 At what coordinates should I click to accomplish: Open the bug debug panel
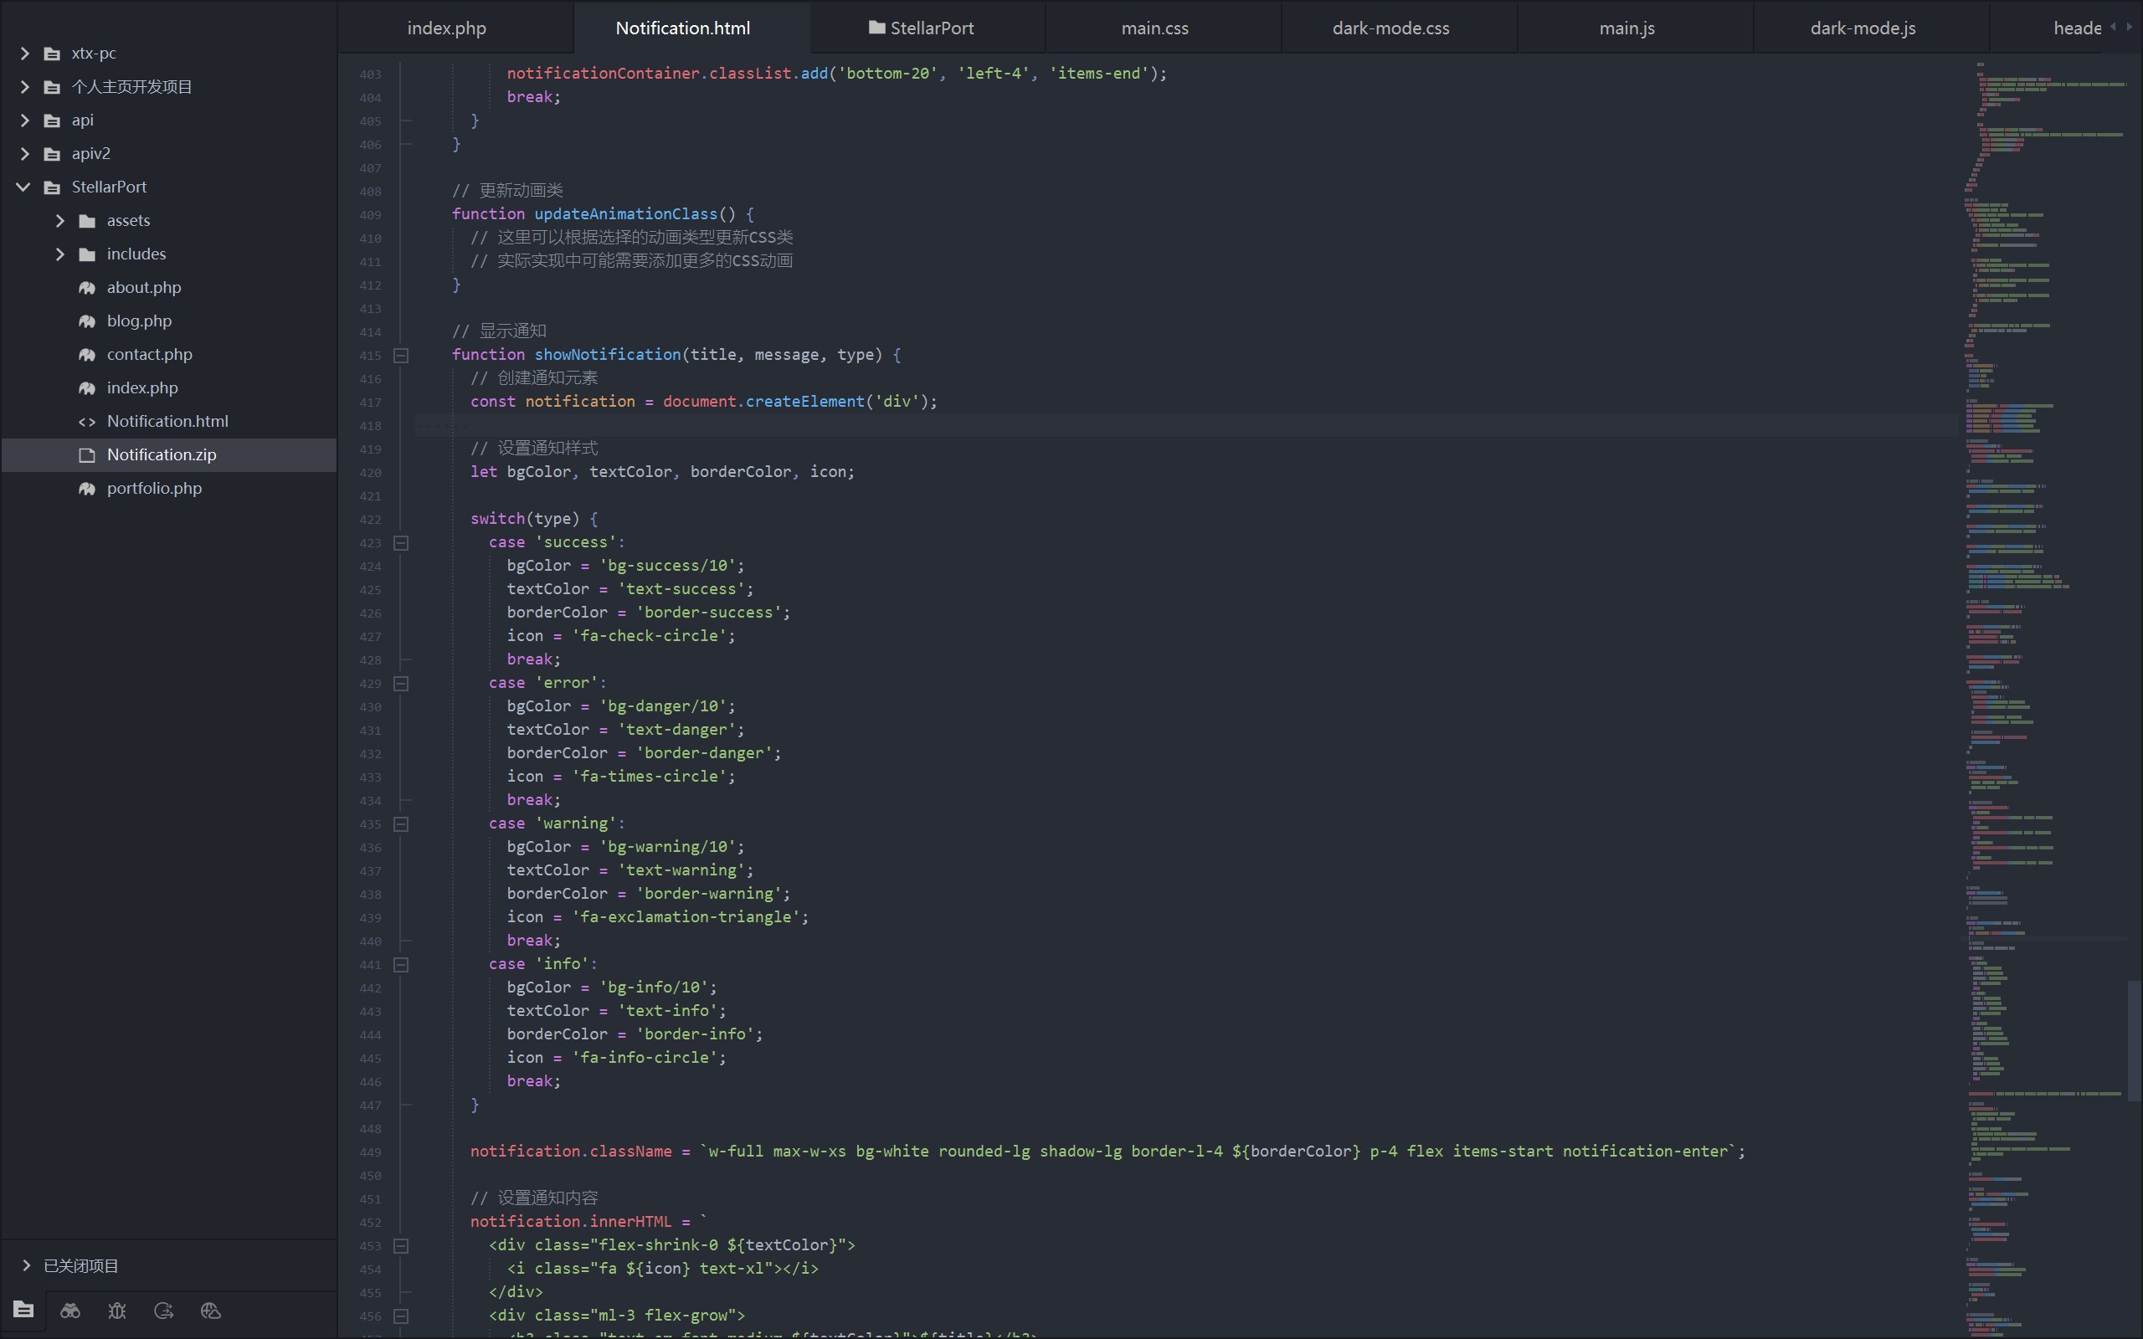(117, 1311)
